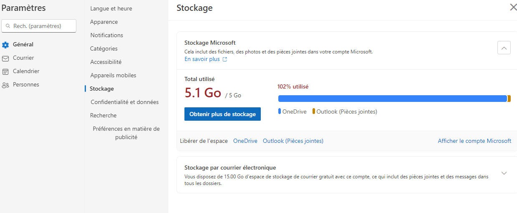Screen dimensions: 517x213
Task: Select the Général gear icon
Action: pos(5,45)
